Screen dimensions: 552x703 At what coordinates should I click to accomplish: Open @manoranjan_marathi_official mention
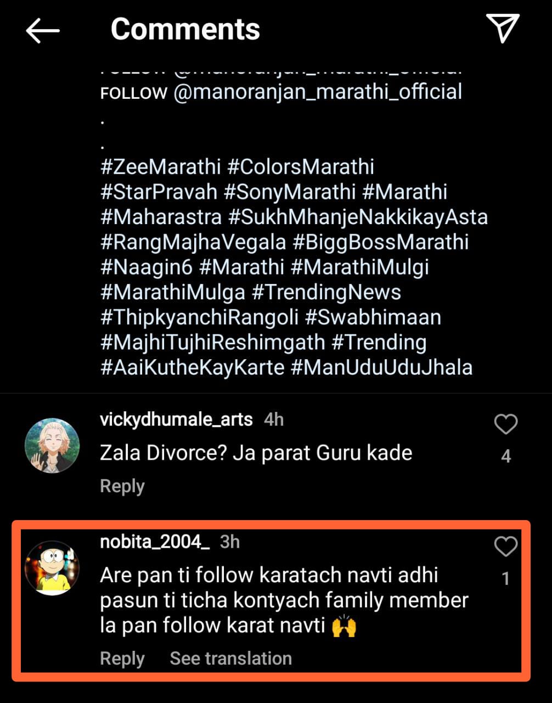318,92
